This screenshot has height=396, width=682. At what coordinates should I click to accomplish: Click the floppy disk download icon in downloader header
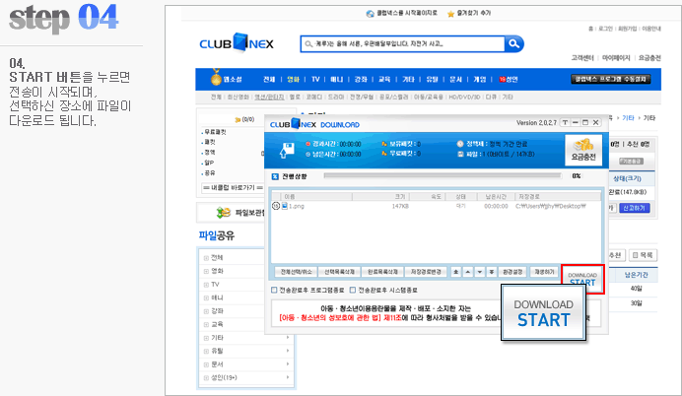(287, 150)
